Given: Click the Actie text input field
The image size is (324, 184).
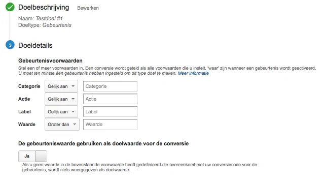Looking at the screenshot, I should (x=110, y=99).
